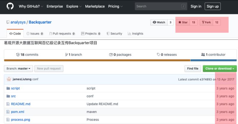
Task: Click the GitHub Octocat logo
Action: coord(10,6)
